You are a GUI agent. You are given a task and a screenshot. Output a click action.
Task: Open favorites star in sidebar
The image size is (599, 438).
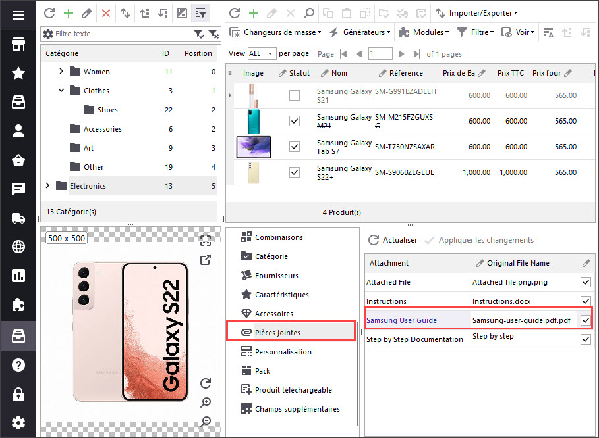(x=18, y=73)
